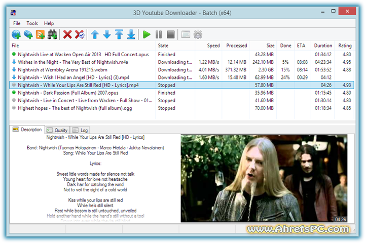
Task: Sort by the State column header
Action: pyautogui.click(x=175, y=46)
